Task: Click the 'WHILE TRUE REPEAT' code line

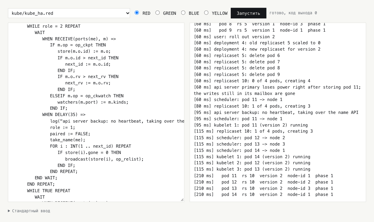Action: (49, 191)
